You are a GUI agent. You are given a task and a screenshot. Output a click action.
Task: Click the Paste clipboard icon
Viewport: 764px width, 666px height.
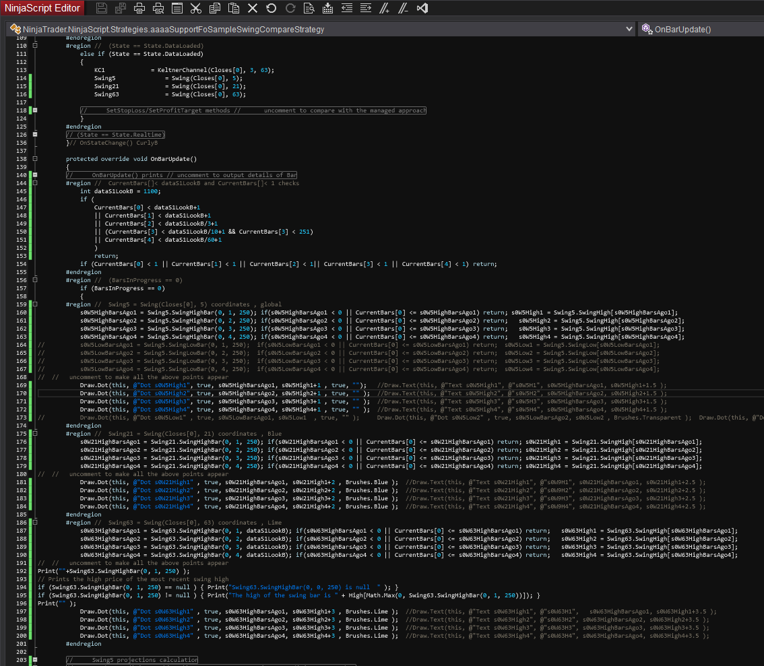coord(234,9)
